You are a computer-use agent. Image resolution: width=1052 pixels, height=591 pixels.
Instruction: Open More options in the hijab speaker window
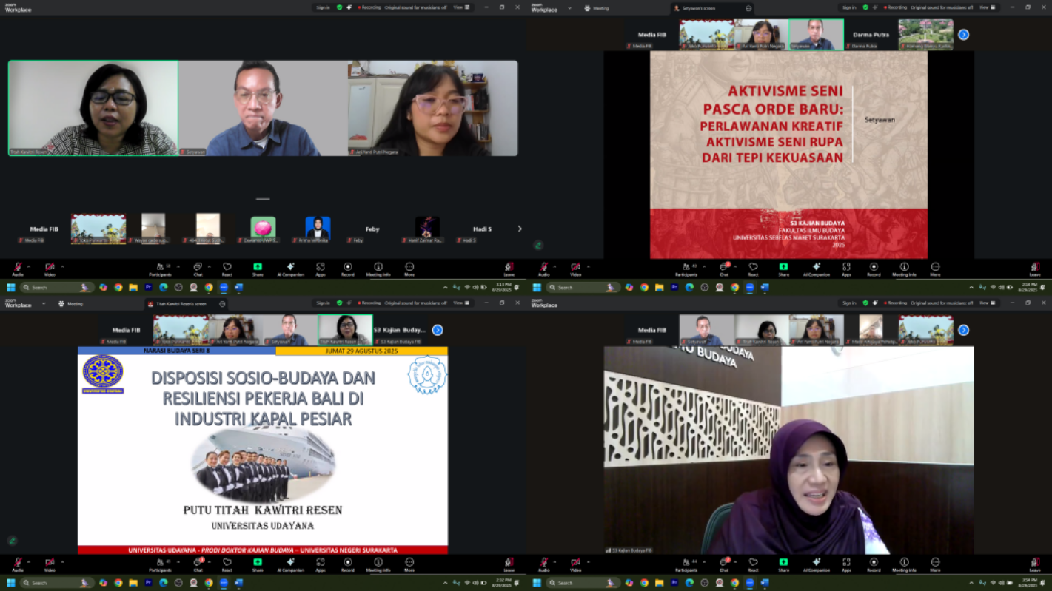pyautogui.click(x=935, y=565)
